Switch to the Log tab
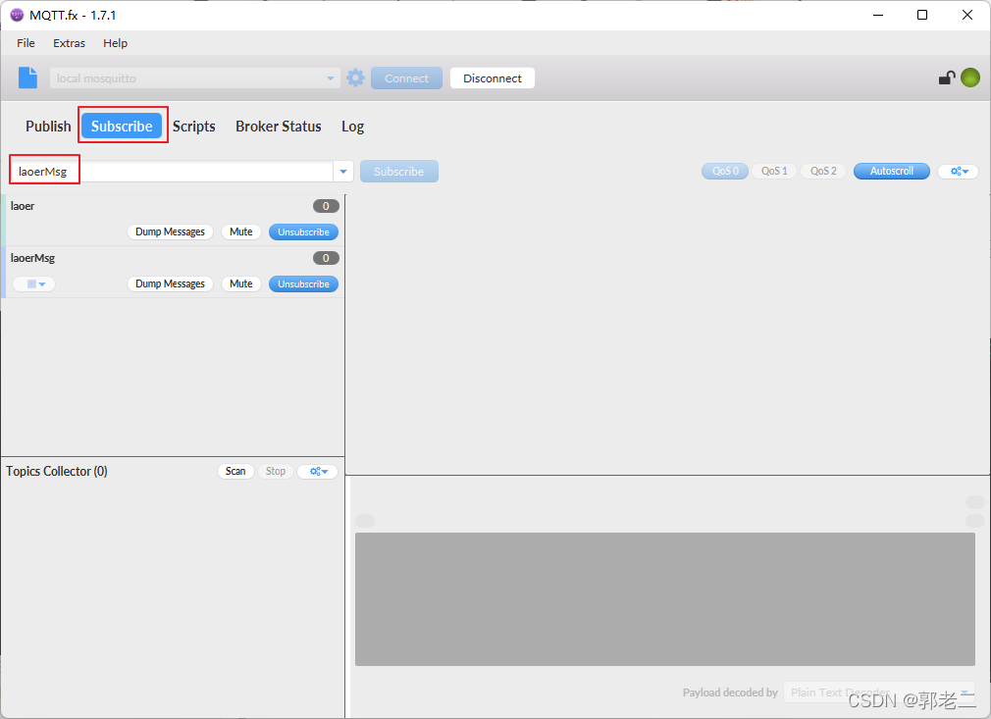Image resolution: width=991 pixels, height=719 pixels. click(352, 127)
